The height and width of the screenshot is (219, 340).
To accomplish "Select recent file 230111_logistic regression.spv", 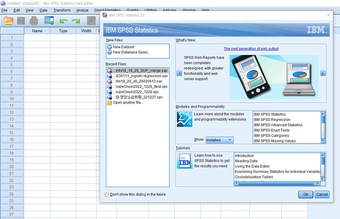I will [137, 76].
